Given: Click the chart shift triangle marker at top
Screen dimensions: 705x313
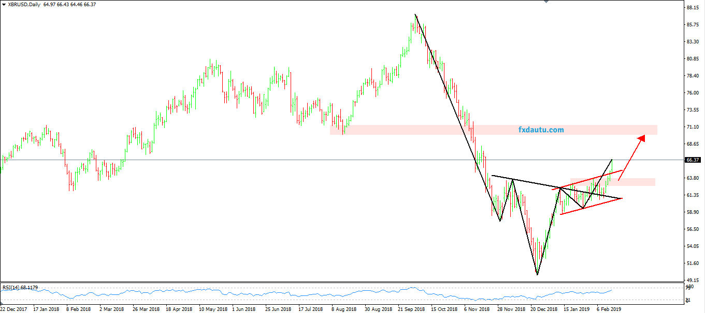Looking at the screenshot, I should [545, 2].
